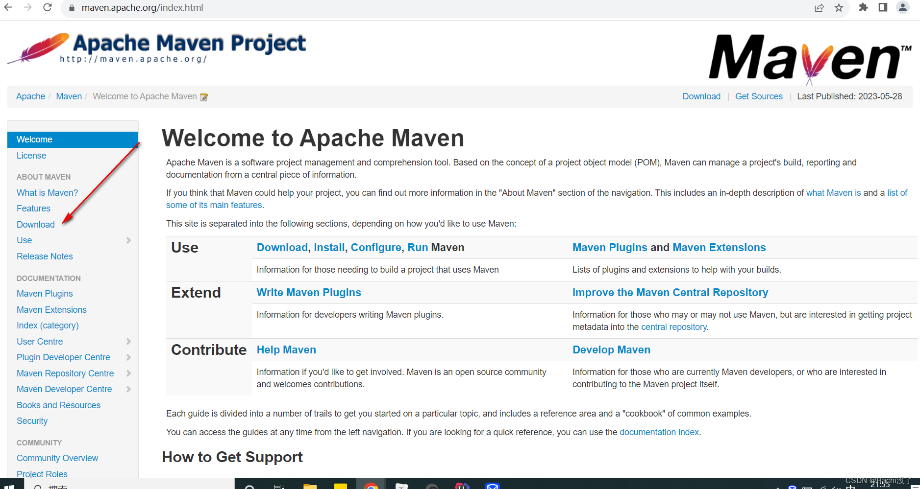Viewport: 920px width, 489px height.
Task: Open Maven Extensions in the sidebar
Action: click(51, 310)
